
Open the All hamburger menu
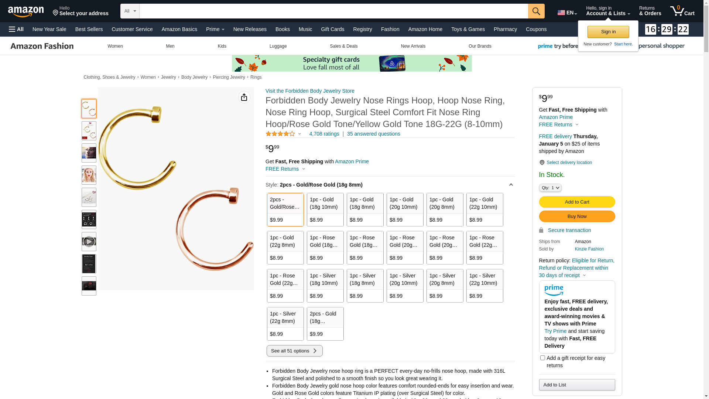(x=16, y=29)
